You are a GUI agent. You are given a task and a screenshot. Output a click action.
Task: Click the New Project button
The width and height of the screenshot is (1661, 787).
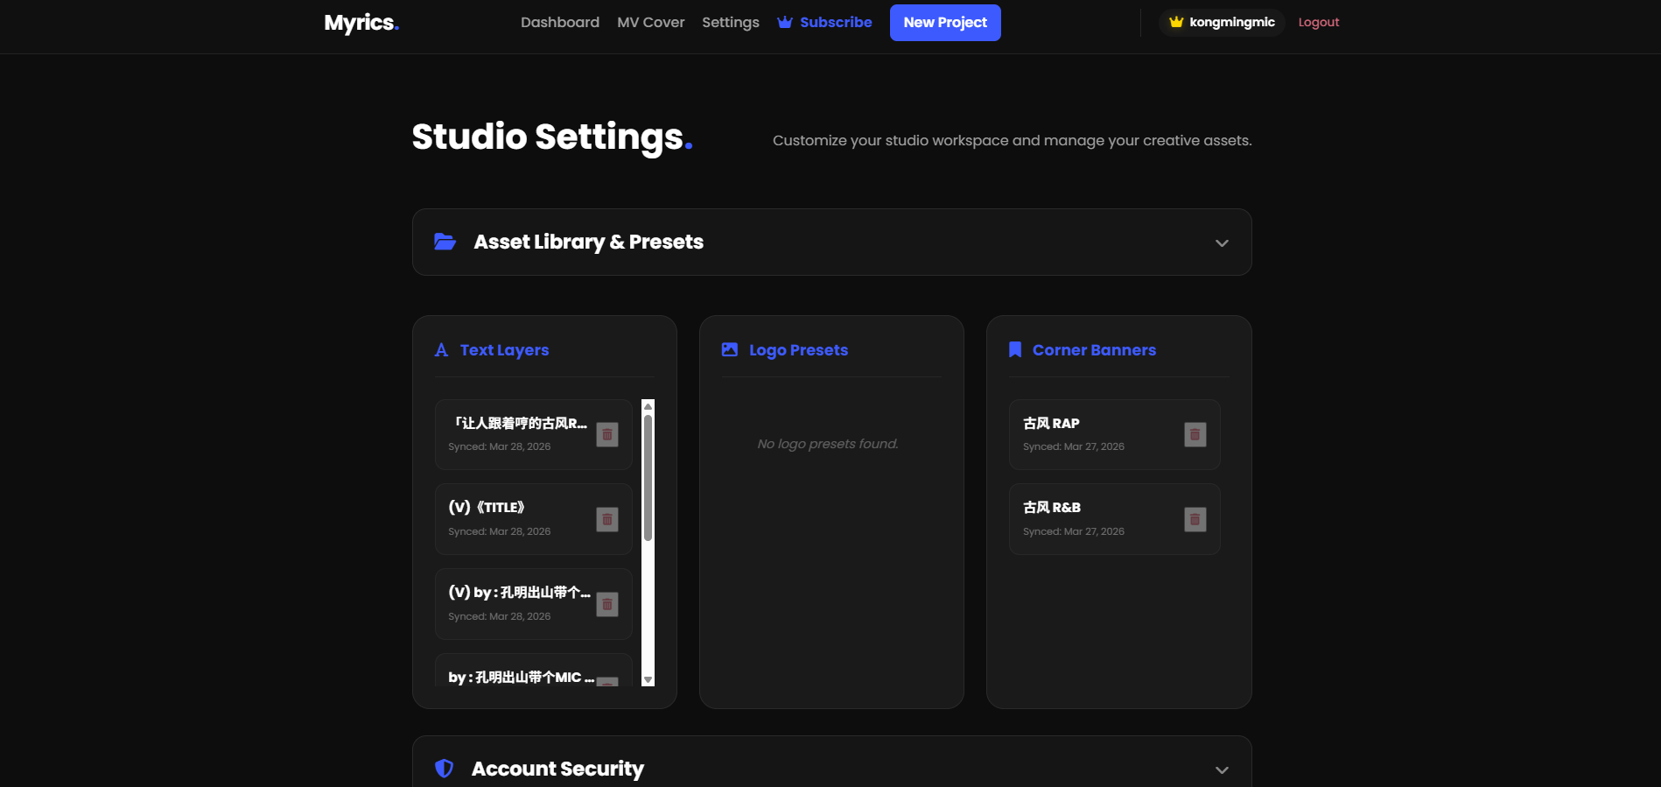tap(945, 23)
